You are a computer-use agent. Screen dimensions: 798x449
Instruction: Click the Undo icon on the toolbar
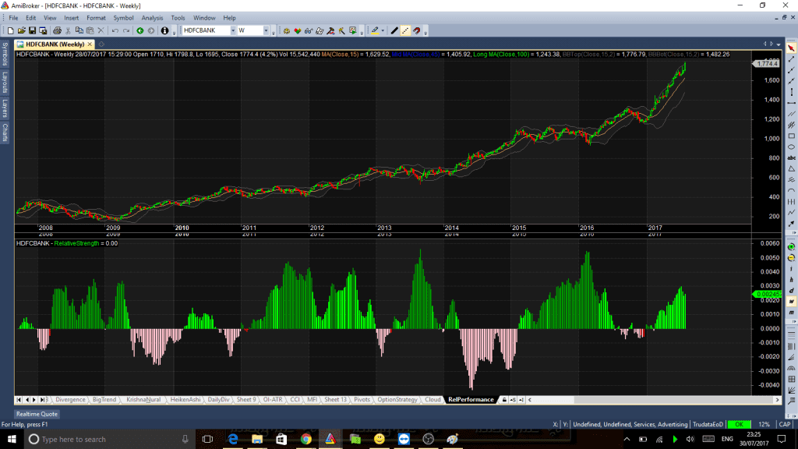coord(114,30)
